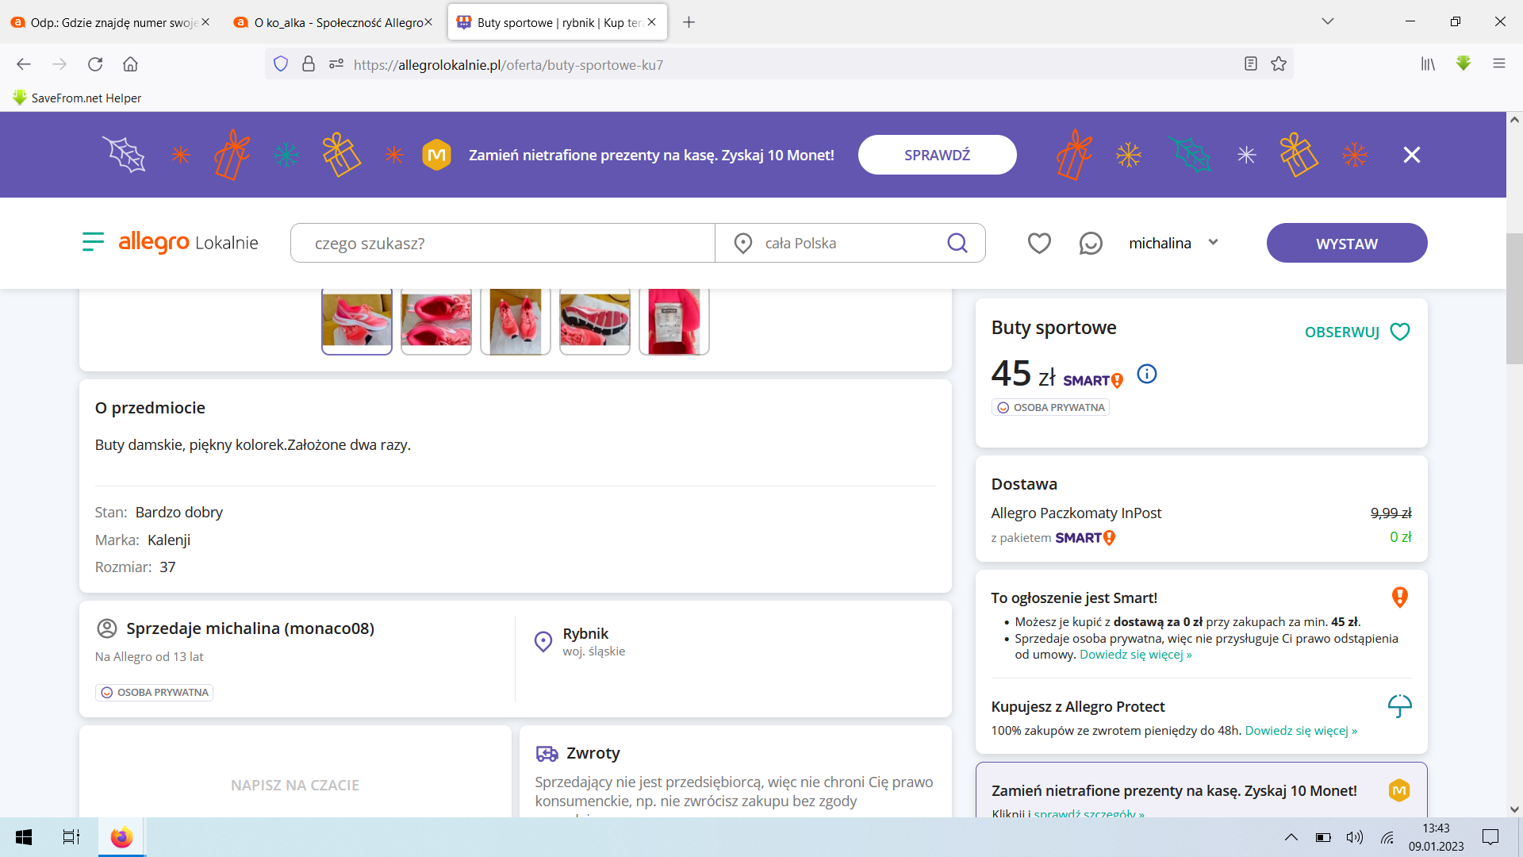This screenshot has height=857, width=1523.
Task: Switch to 'O ko_alka - Społeczność Allegro' tab
Action: tap(333, 22)
